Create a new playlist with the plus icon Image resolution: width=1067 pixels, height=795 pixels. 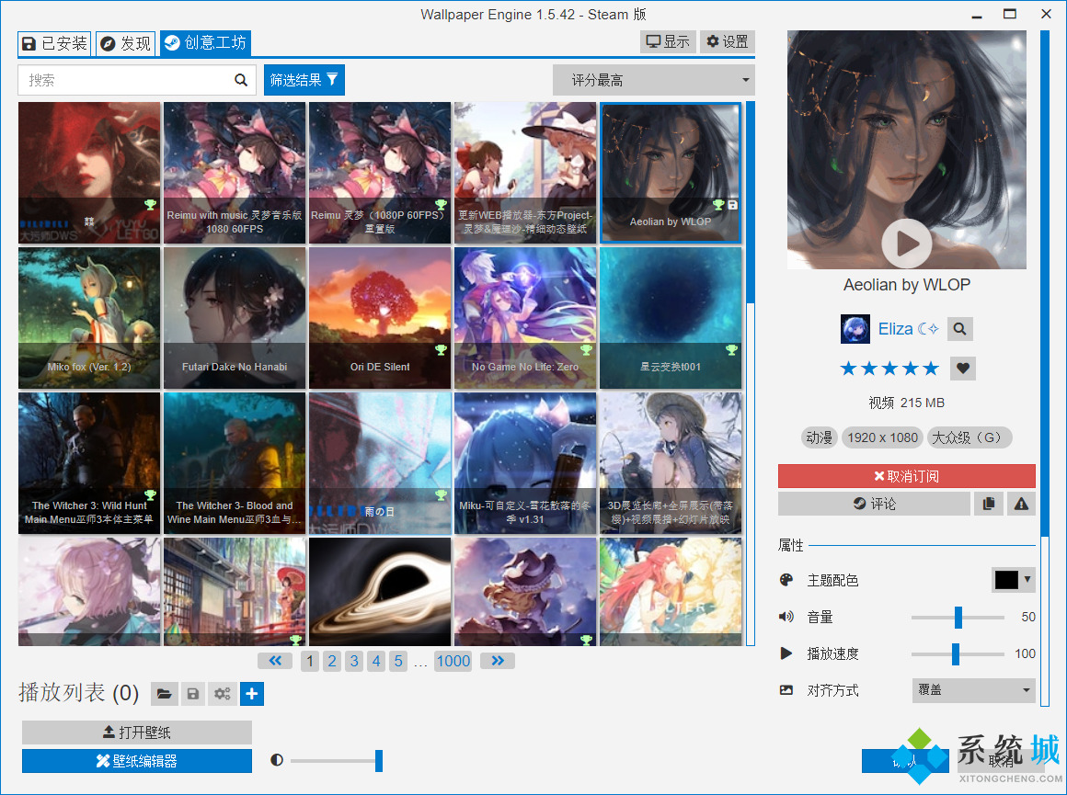click(251, 694)
